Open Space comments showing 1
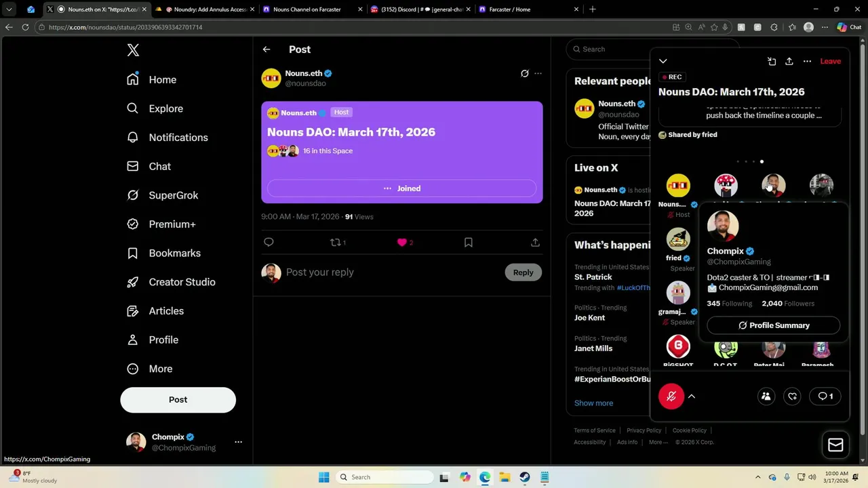The width and height of the screenshot is (868, 488). (x=825, y=396)
